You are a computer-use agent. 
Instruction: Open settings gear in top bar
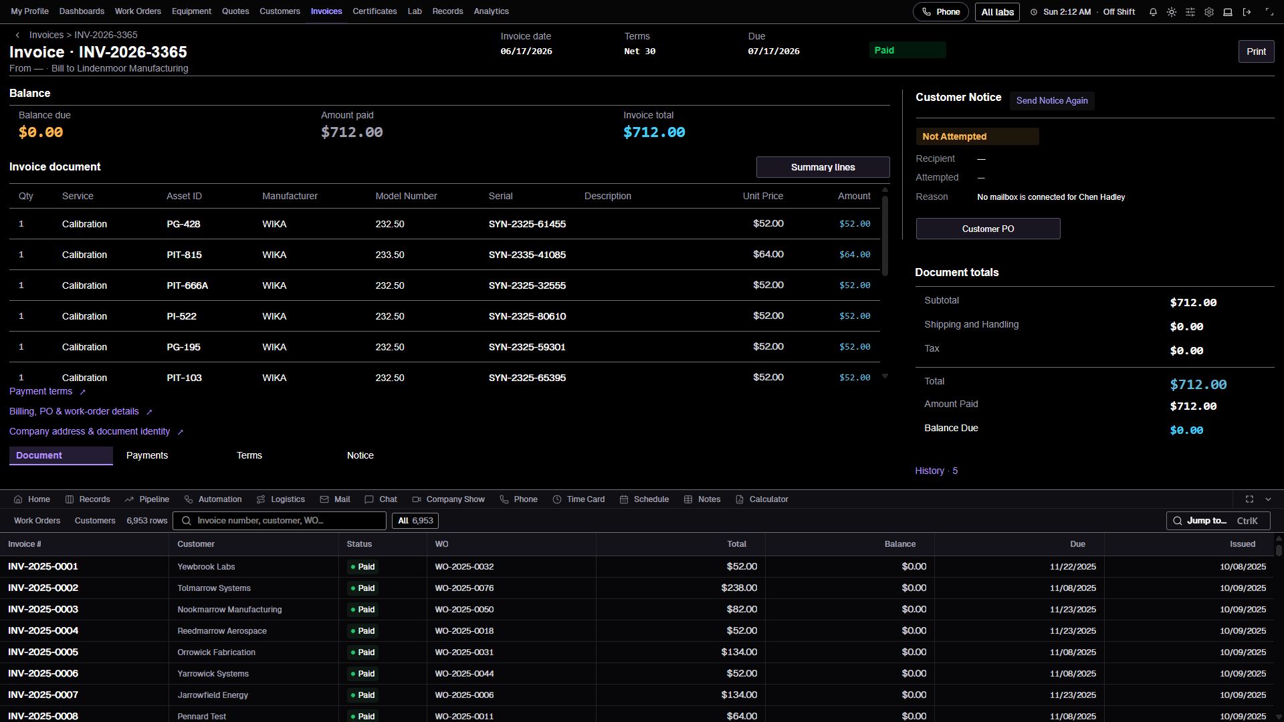[x=1209, y=12]
